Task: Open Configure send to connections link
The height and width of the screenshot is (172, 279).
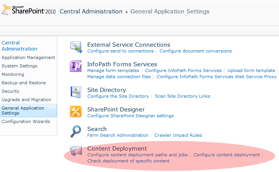Action: pos(120,51)
